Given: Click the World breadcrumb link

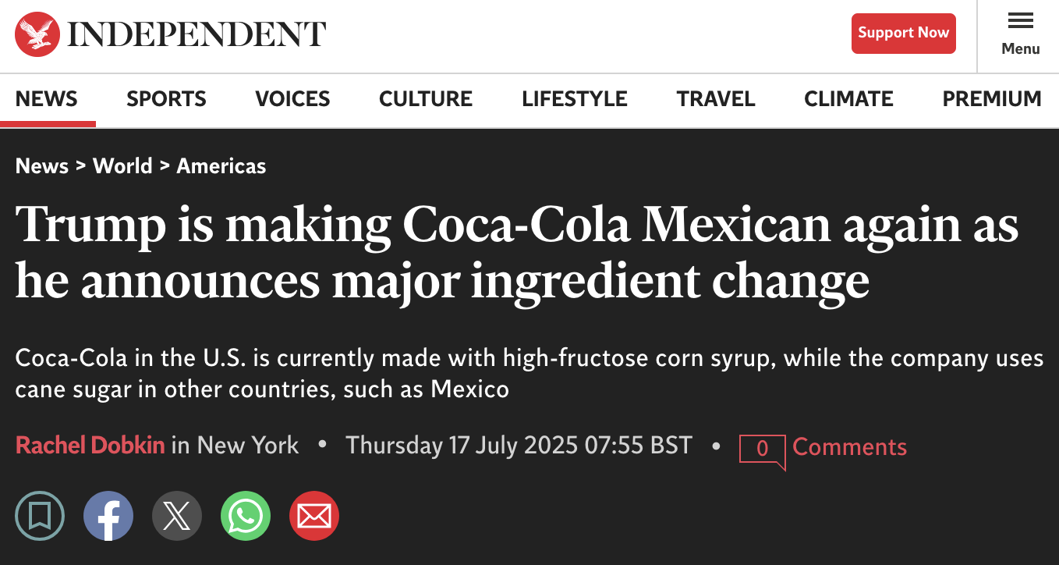Looking at the screenshot, I should coord(122,166).
